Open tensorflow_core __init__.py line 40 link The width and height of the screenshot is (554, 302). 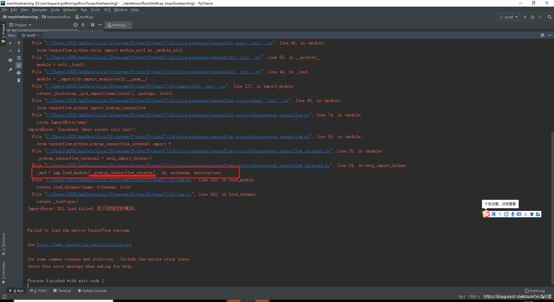[159, 43]
